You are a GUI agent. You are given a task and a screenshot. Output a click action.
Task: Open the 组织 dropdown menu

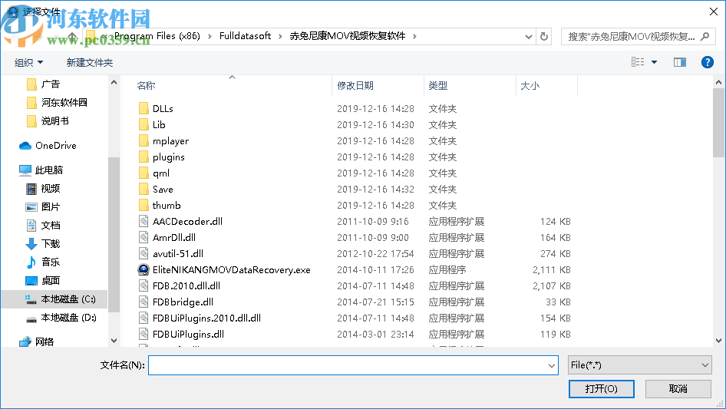point(28,62)
